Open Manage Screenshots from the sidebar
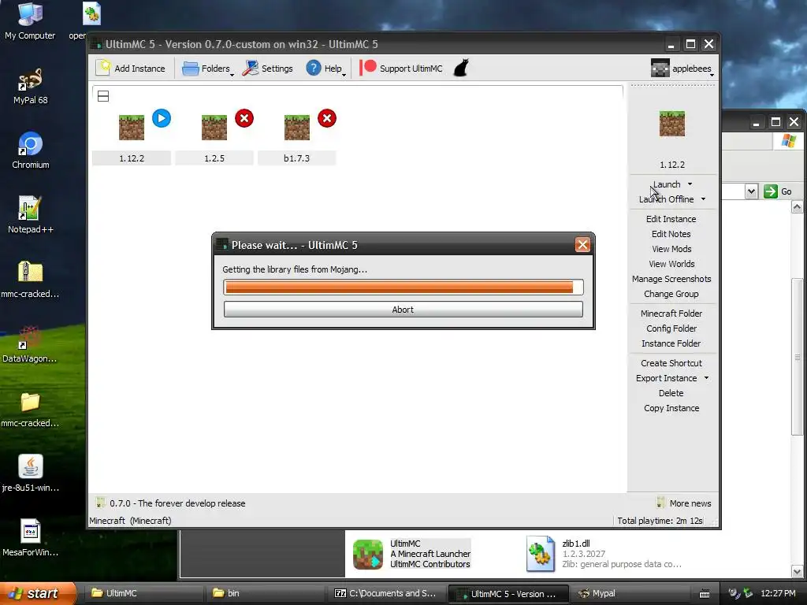 coord(671,278)
